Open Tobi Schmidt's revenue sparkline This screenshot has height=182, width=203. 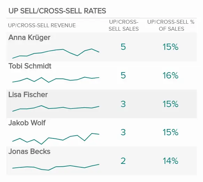56,80
